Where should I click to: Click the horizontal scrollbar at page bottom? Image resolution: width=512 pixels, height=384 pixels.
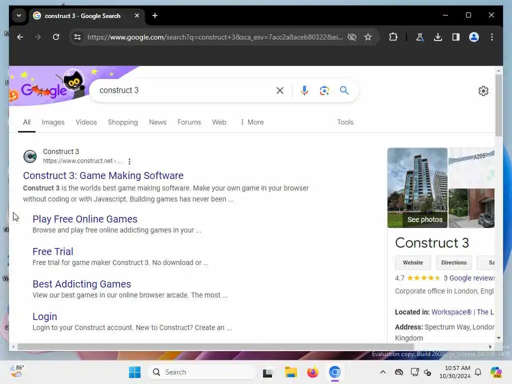click(x=215, y=347)
